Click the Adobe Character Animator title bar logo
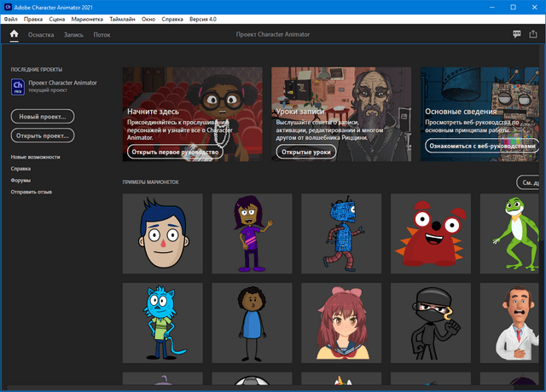Image resolution: width=546 pixels, height=392 pixels. pos(7,6)
